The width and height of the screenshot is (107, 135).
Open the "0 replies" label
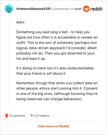coord(43,116)
